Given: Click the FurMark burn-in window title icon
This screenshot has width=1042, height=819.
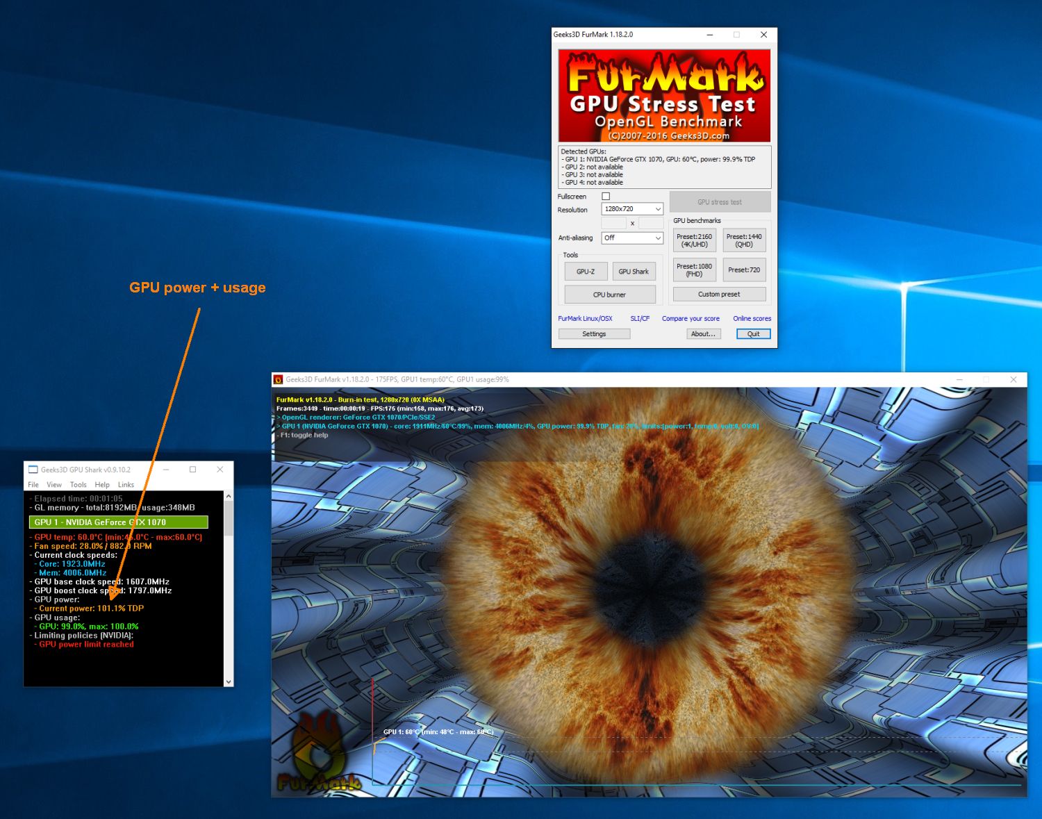Looking at the screenshot, I should pos(279,380).
